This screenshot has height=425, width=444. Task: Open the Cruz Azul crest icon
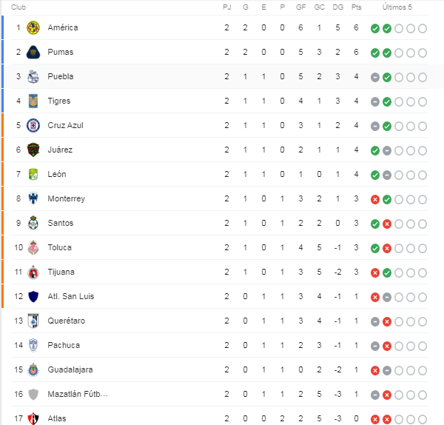pyautogui.click(x=33, y=126)
